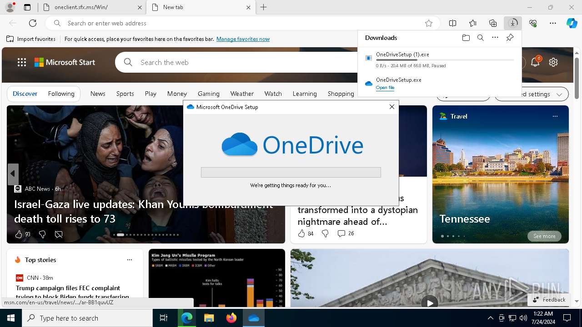Click Manage favorites now link
582x327 pixels.
pyautogui.click(x=243, y=39)
